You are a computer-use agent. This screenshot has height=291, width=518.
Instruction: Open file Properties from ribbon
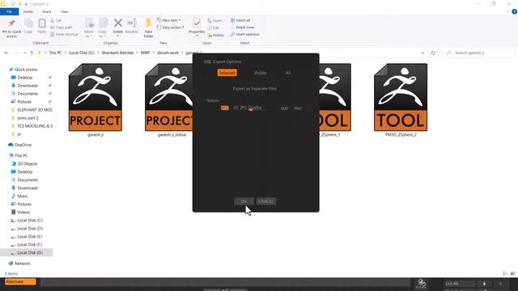[x=197, y=27]
